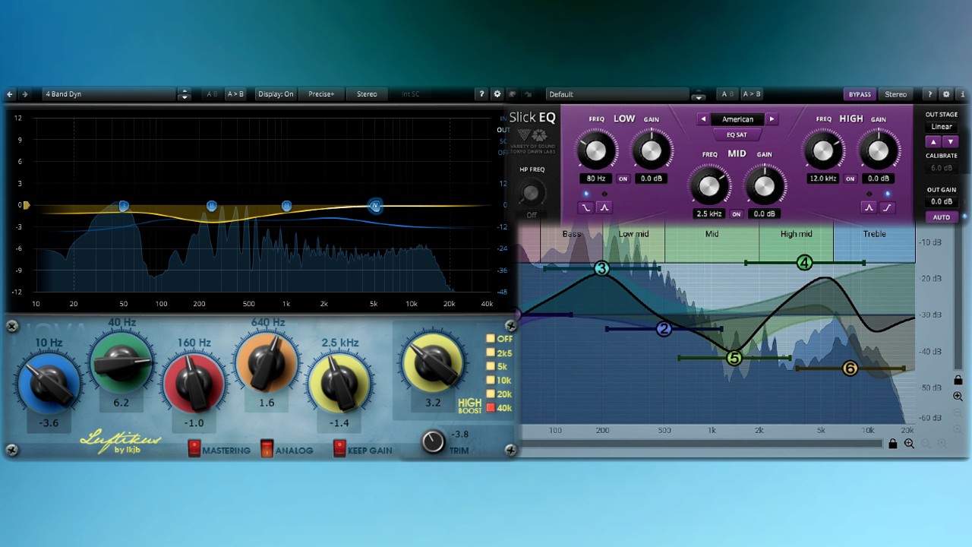
Task: Select Nova EQ band III handle
Action: 286,206
